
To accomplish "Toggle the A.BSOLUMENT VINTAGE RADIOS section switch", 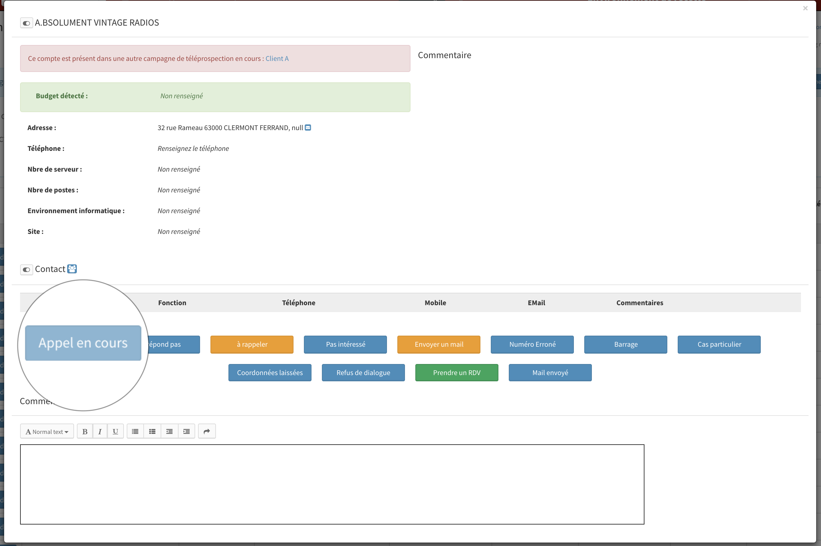I will [x=26, y=23].
